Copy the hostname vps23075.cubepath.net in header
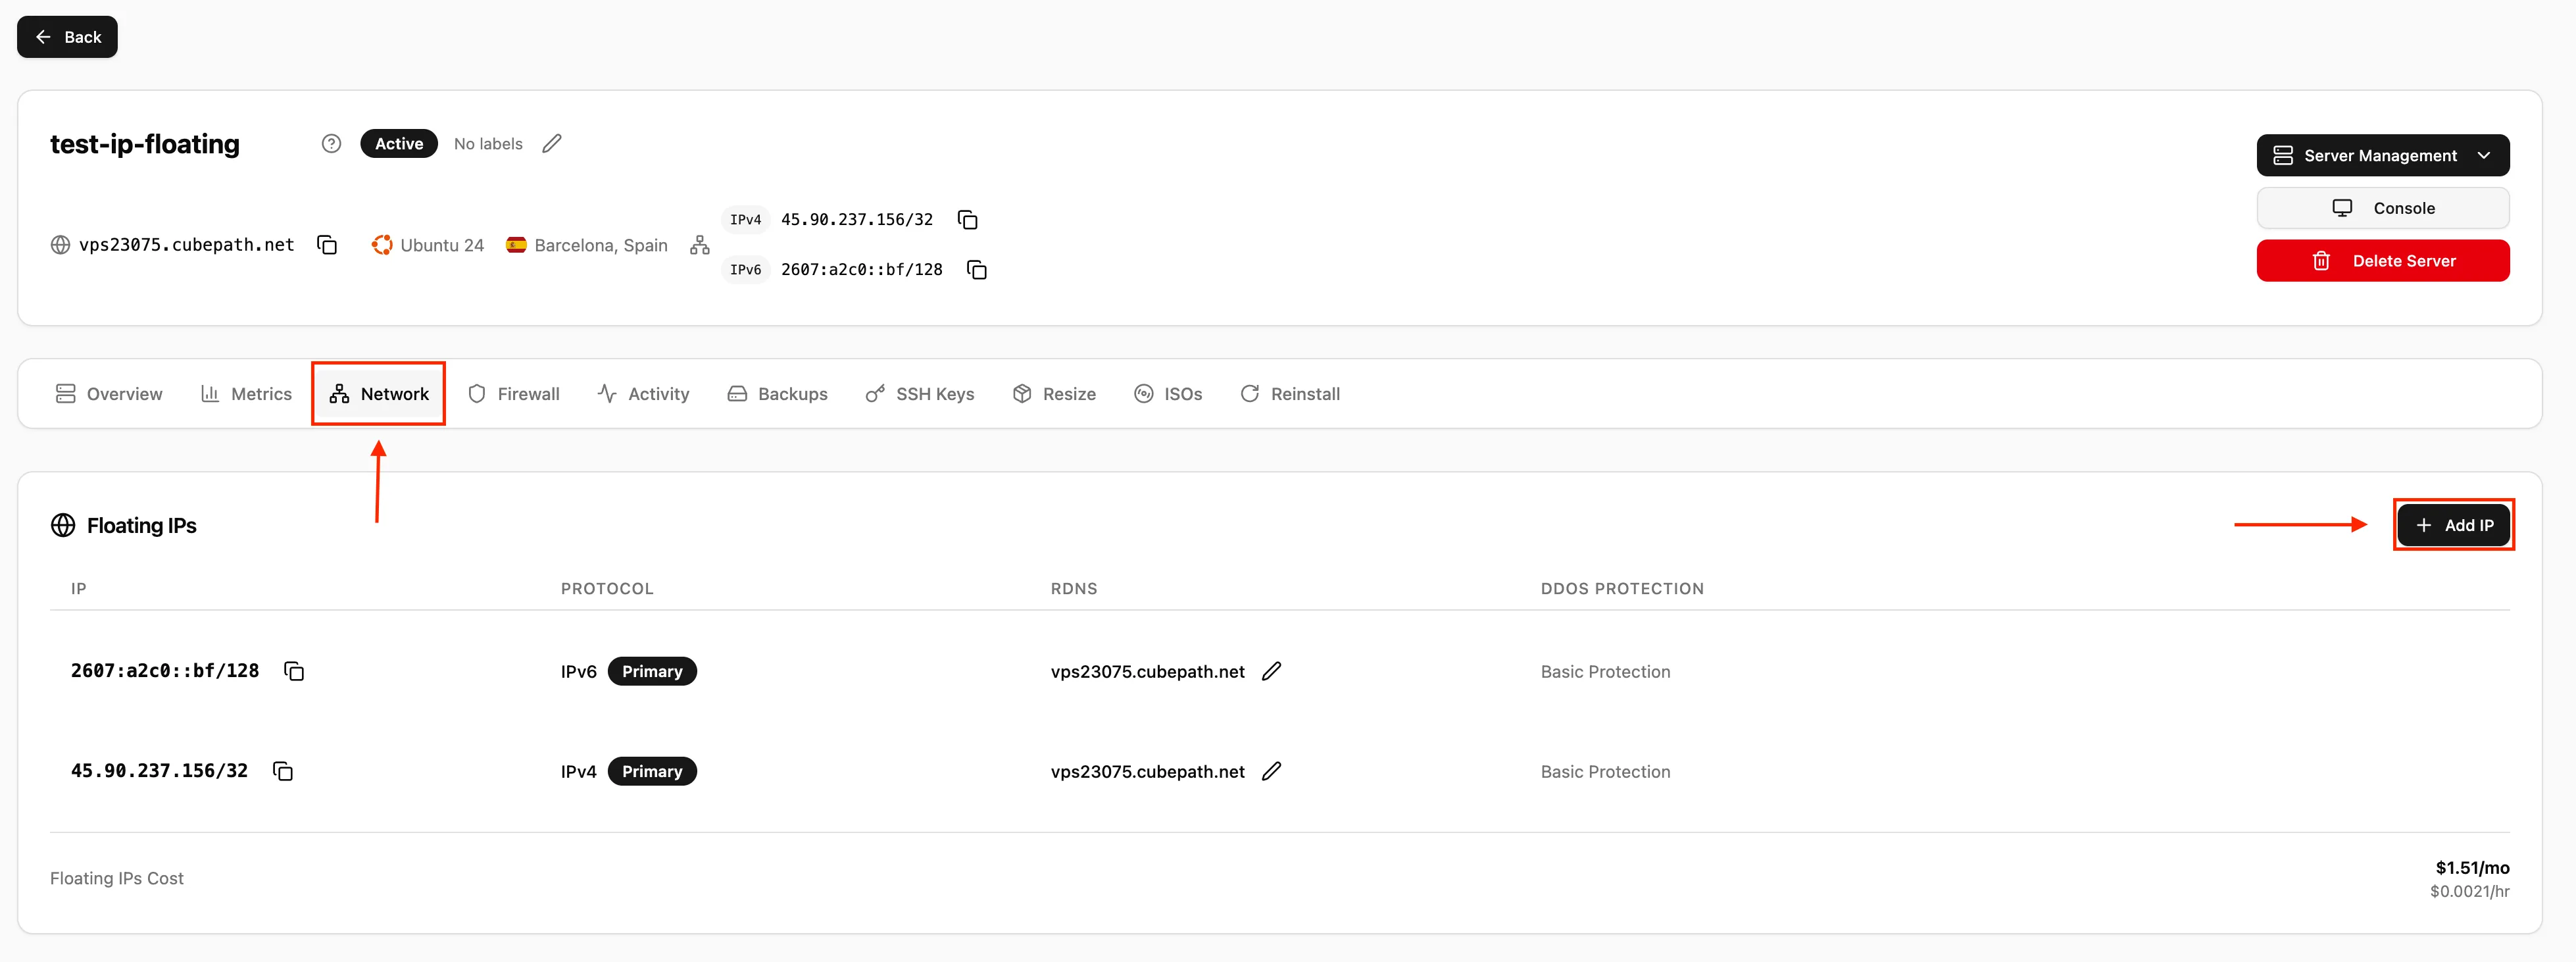The width and height of the screenshot is (2576, 962). tap(327, 245)
